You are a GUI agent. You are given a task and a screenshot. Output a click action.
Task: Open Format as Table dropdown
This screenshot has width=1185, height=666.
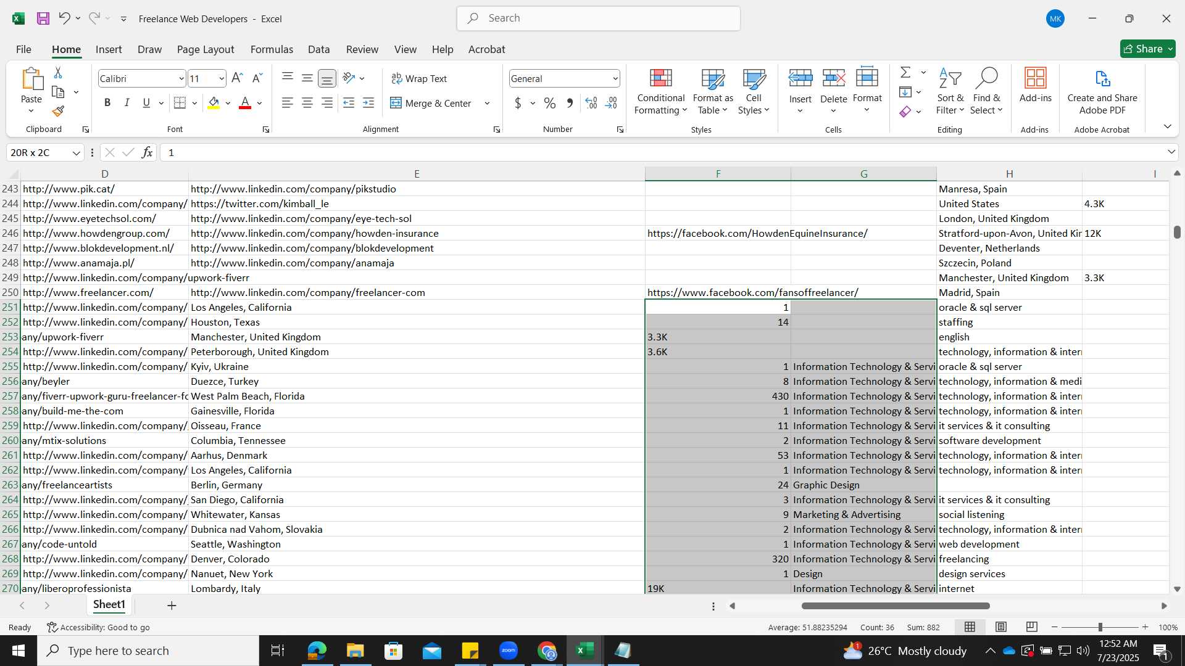pyautogui.click(x=713, y=91)
